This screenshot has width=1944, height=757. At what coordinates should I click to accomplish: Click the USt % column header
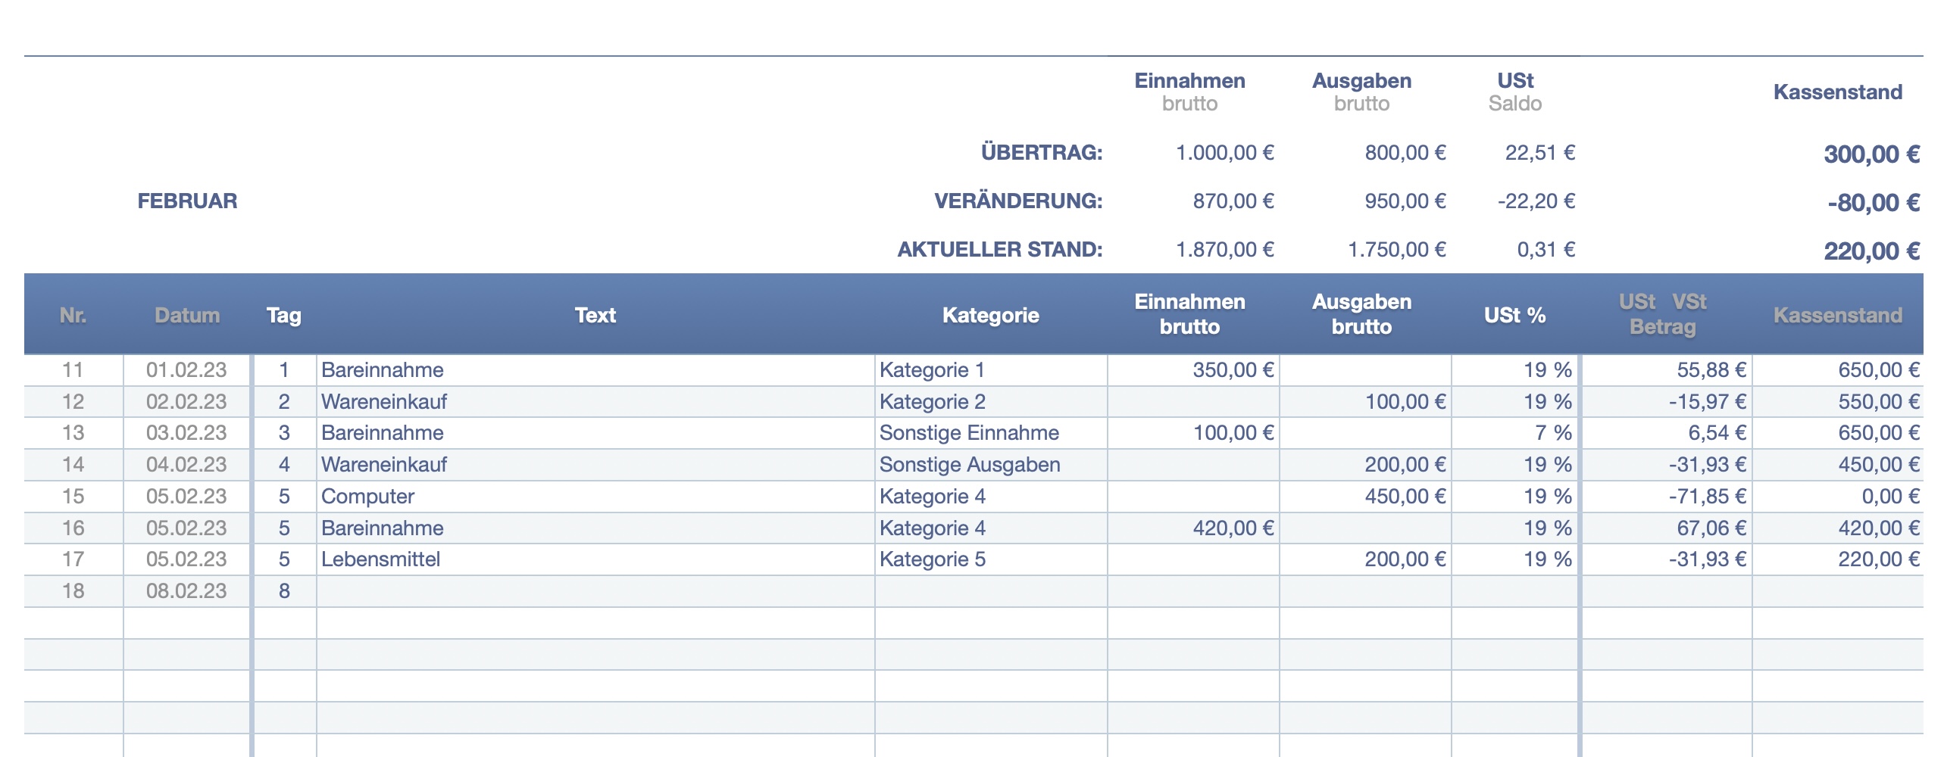pyautogui.click(x=1514, y=315)
